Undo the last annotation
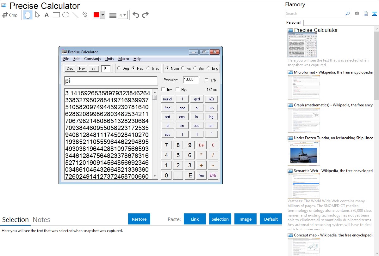This screenshot has width=379, height=256. (136, 15)
